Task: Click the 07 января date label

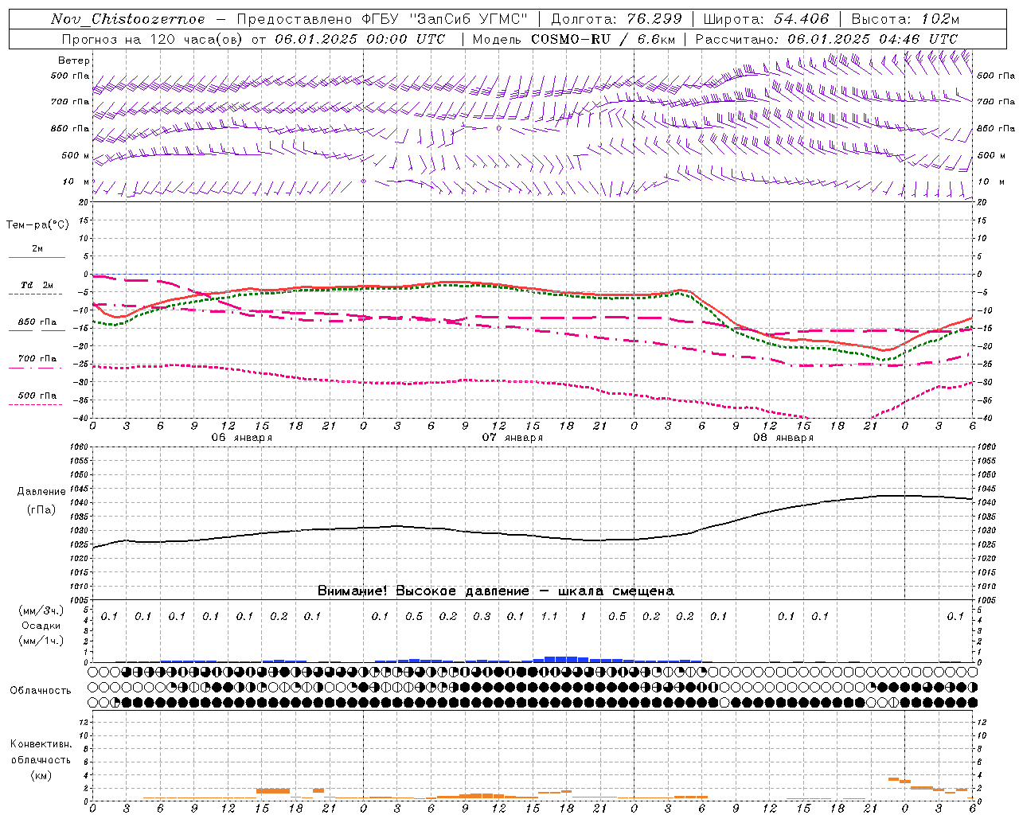Action: pyautogui.click(x=512, y=438)
